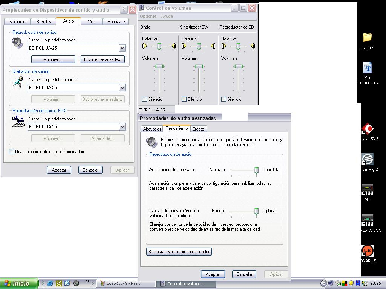Click Aceptar in Propiedades de audio avanzadas
Image resolution: width=386 pixels, height=289 pixels.
(213, 274)
